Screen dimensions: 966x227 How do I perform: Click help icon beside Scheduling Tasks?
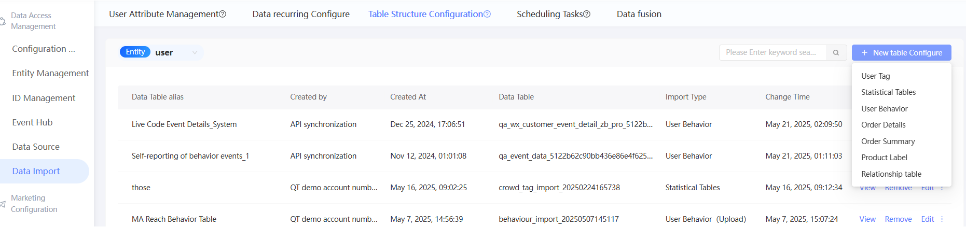[x=587, y=15]
